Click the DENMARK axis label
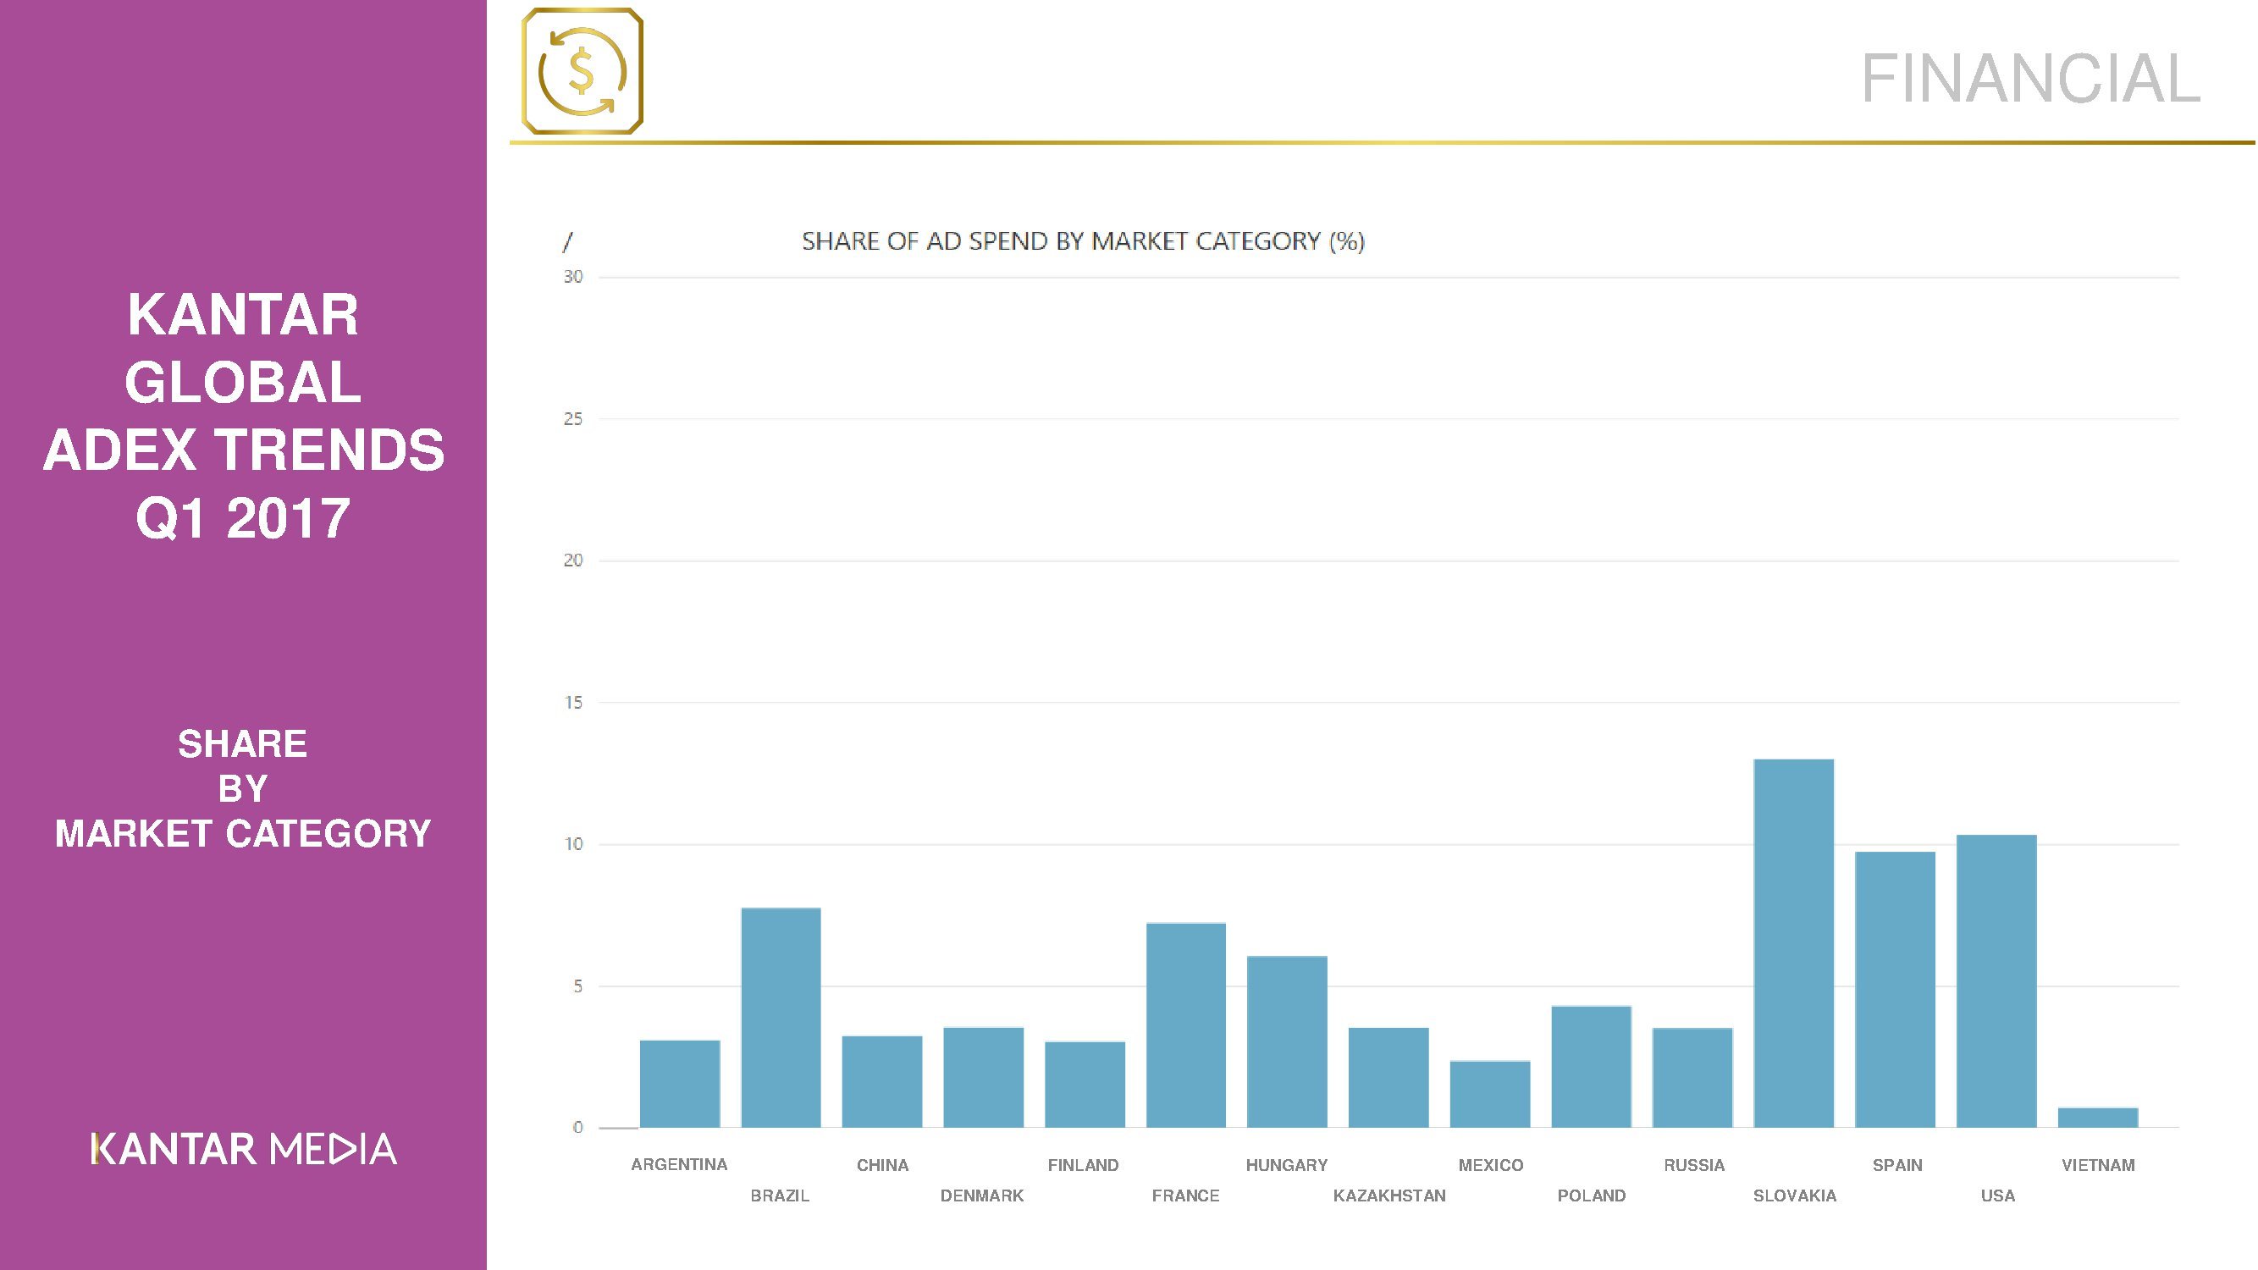 (x=983, y=1195)
